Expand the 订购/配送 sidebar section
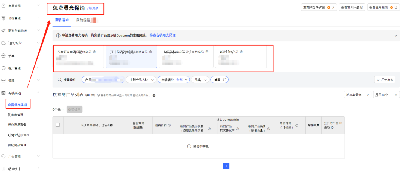406x172 pixels. click(38, 43)
